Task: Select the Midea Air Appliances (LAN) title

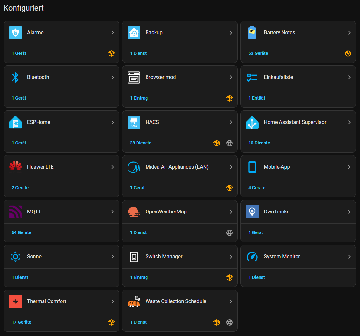Action: 177,167
